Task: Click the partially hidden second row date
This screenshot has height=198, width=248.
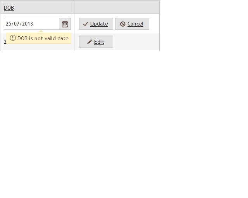Action: (x=5, y=42)
